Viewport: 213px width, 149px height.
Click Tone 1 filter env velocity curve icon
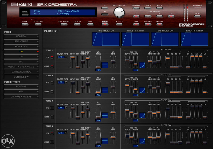coord(142,65)
